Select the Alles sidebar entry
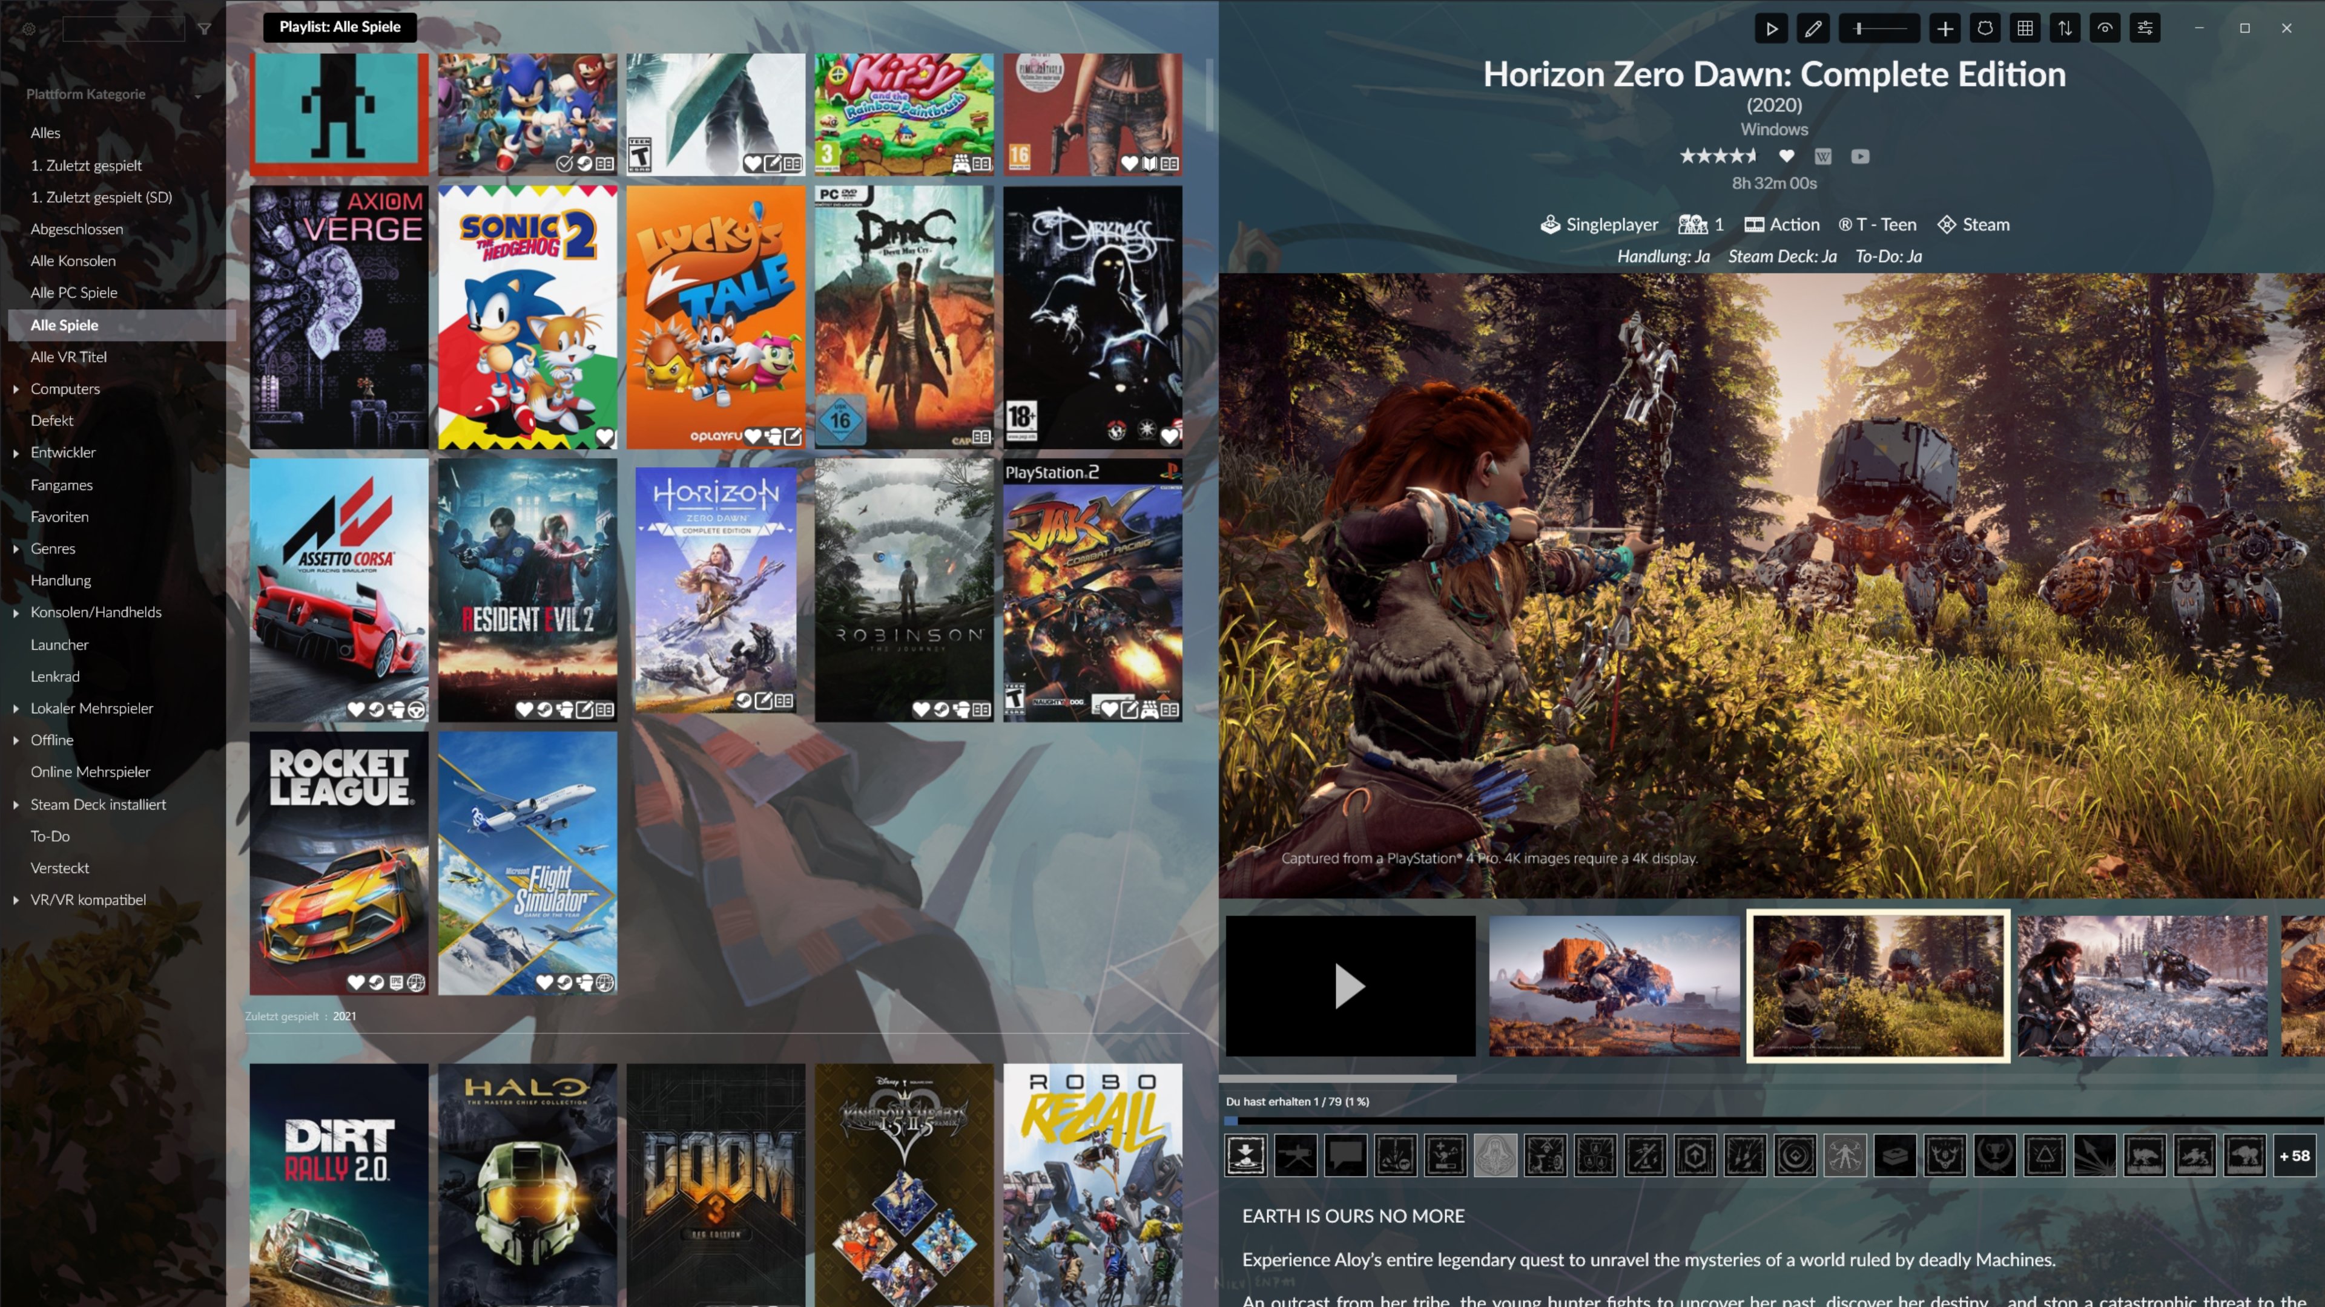This screenshot has height=1307, width=2325. pos(45,133)
